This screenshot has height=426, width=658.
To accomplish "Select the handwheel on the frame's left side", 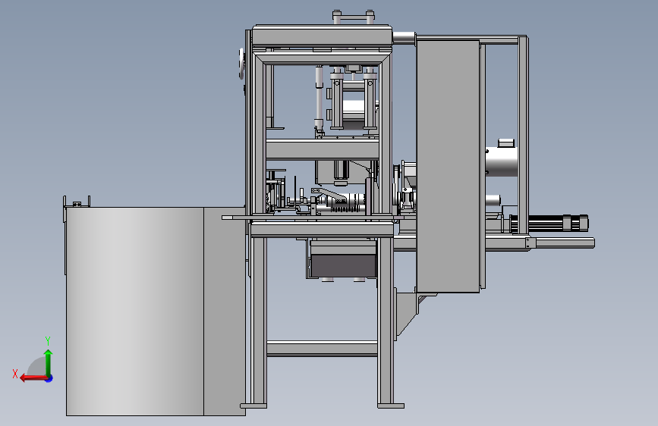I will (x=241, y=64).
